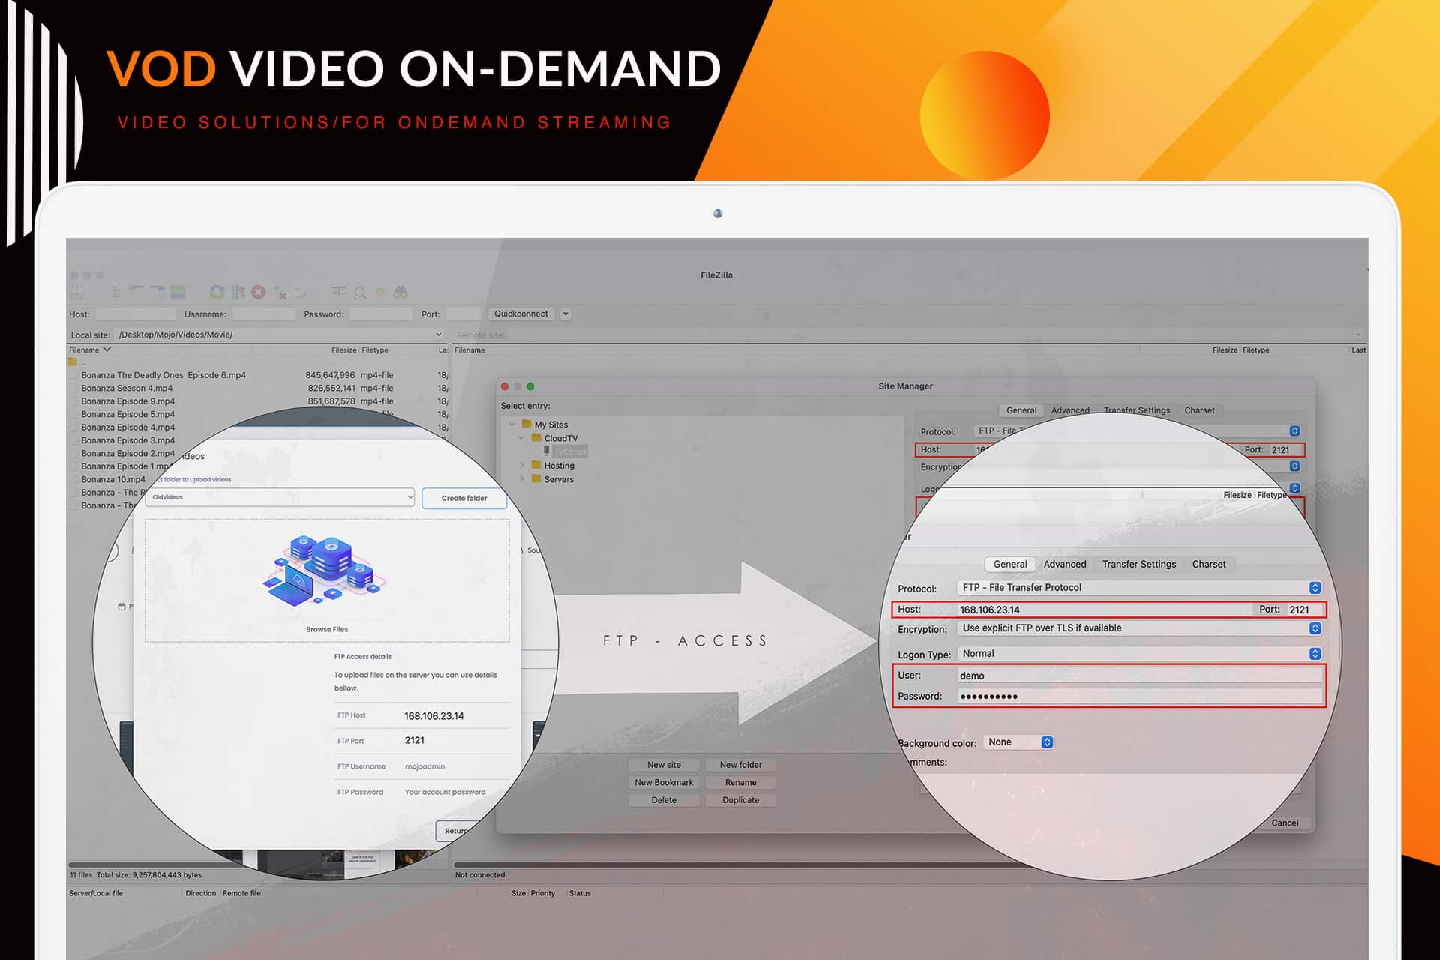Select Bonanza Season 4.mp4 file

(x=127, y=388)
